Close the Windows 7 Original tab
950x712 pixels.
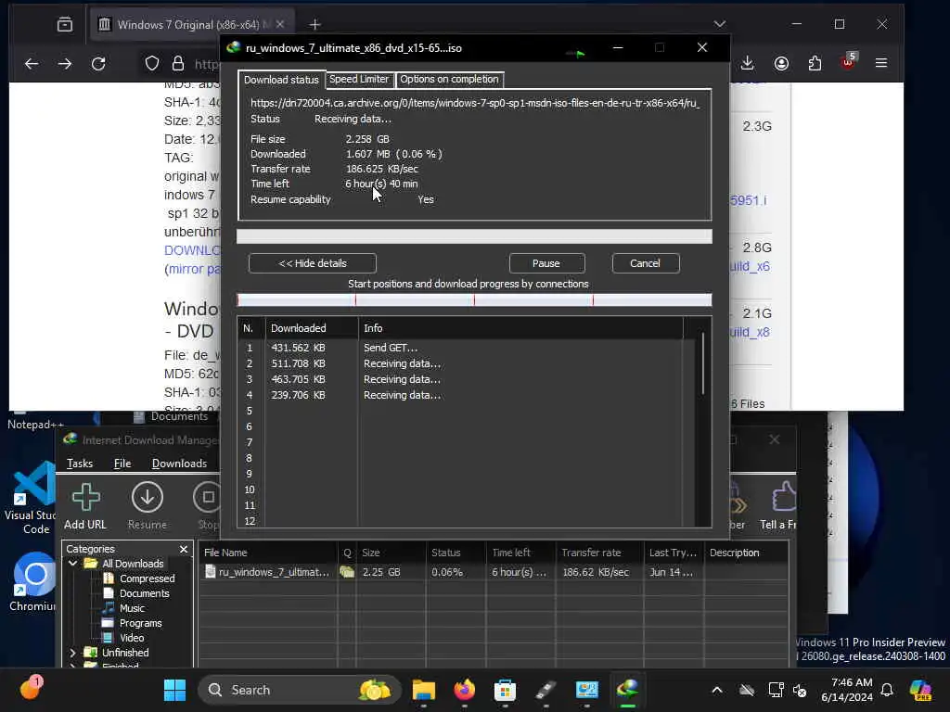[x=280, y=24]
